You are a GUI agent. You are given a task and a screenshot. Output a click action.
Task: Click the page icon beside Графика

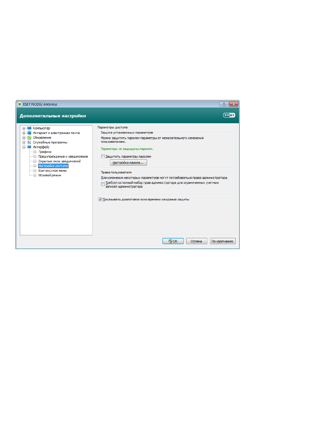(35, 152)
